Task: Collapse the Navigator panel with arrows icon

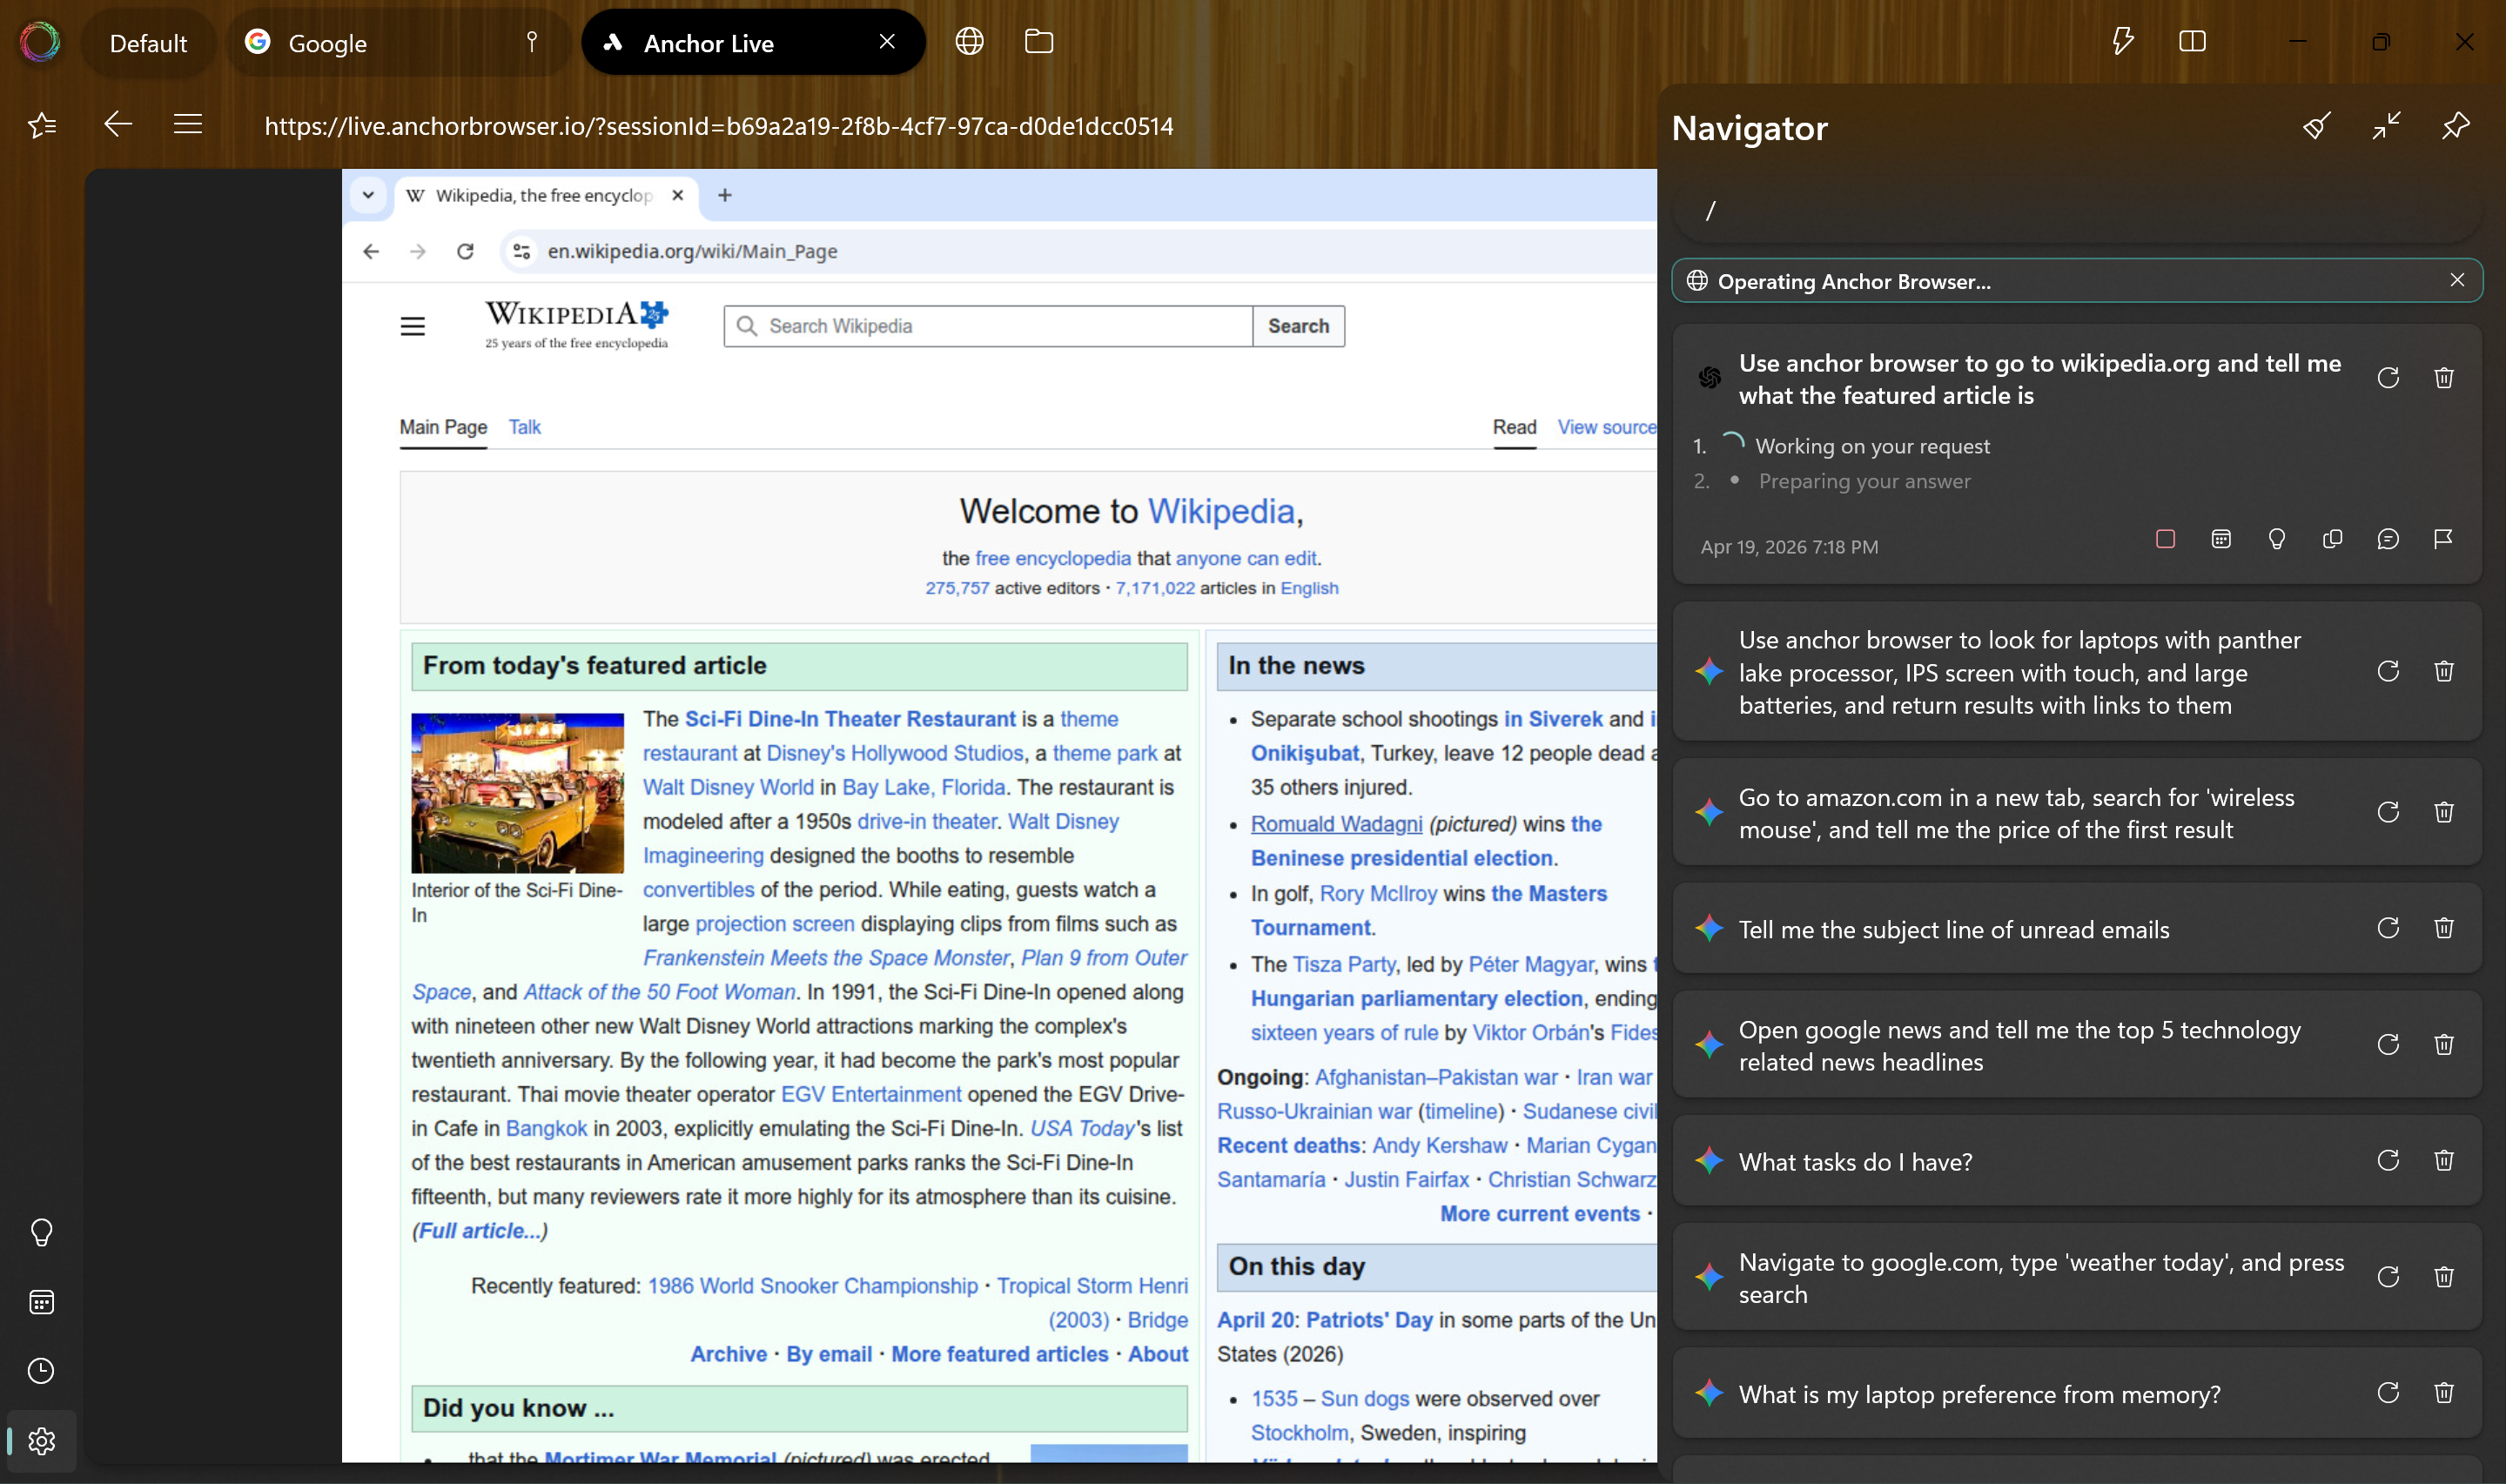Action: point(2387,126)
